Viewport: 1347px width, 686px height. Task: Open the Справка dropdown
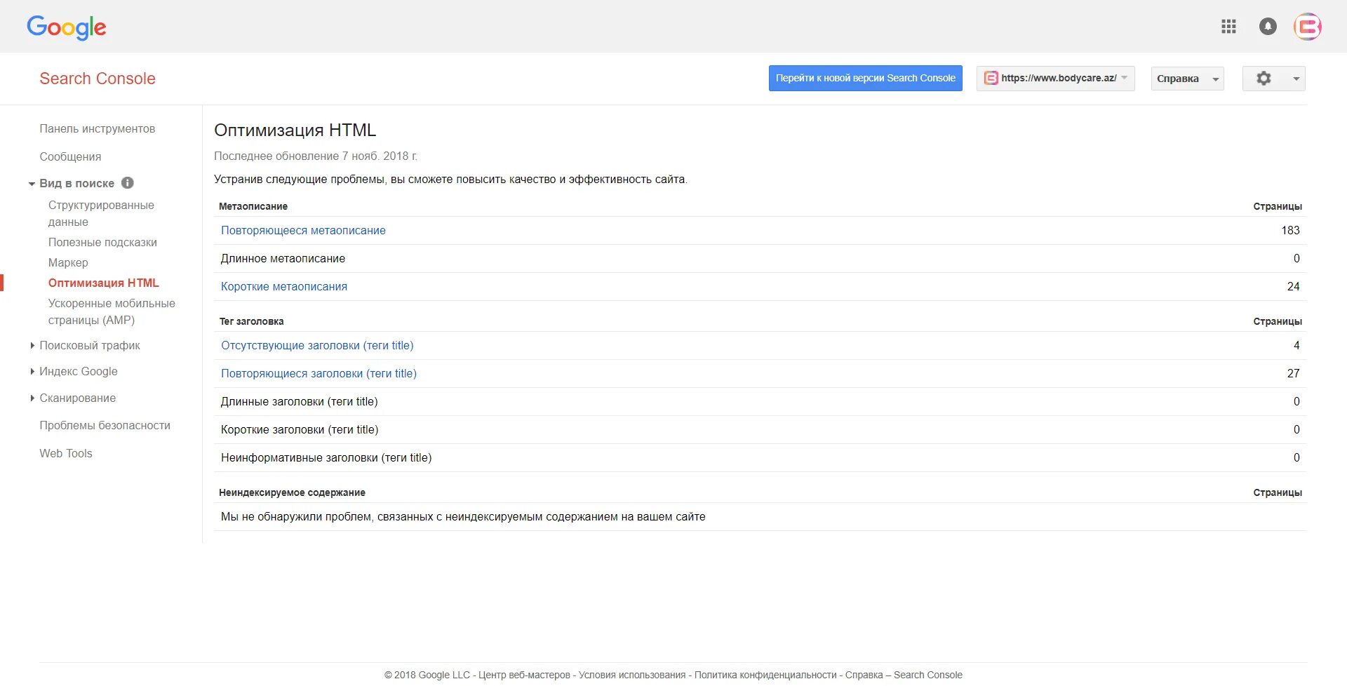(x=1187, y=79)
